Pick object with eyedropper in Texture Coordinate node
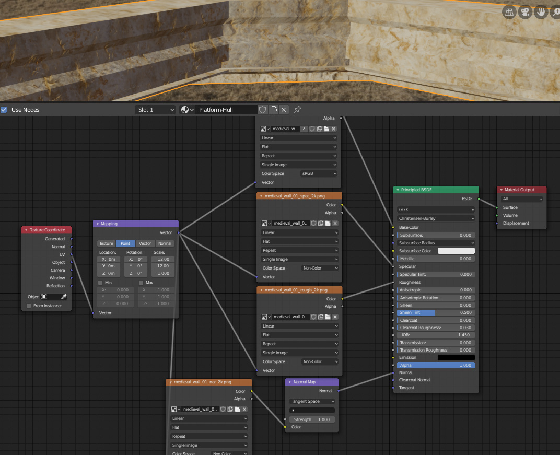 (64, 297)
